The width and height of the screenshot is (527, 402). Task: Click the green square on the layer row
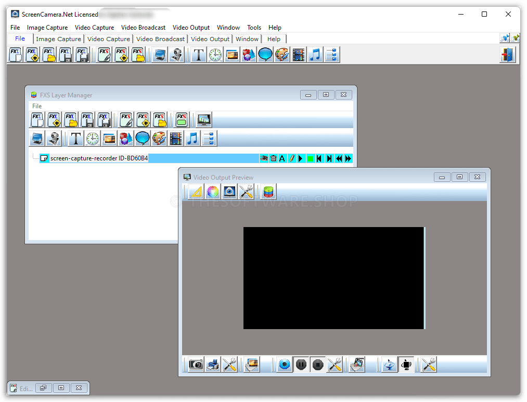pos(310,158)
